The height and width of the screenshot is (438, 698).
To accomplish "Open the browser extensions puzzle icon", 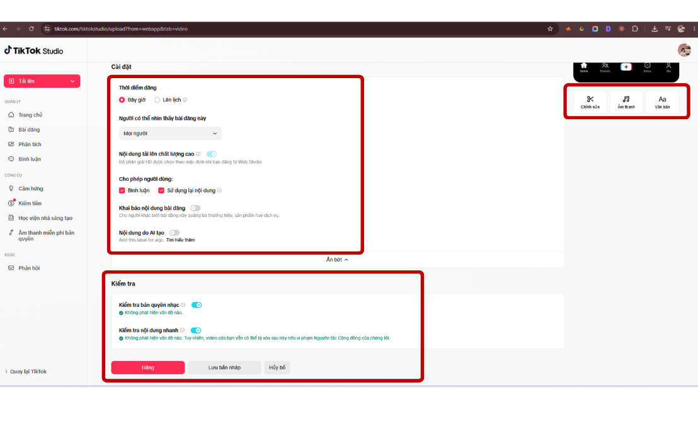I will point(635,29).
